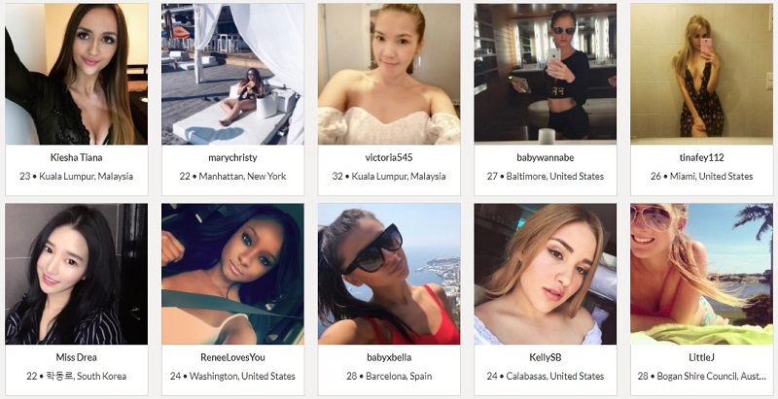Image resolution: width=778 pixels, height=399 pixels.
Task: Open babywannabe's mirror selfie photo
Action: click(546, 73)
